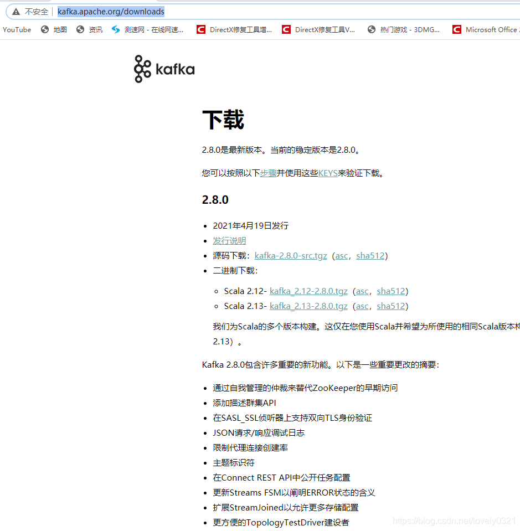Click the red icon of DirectX修复工具V bookmark
The image size is (520, 531).
(x=286, y=30)
